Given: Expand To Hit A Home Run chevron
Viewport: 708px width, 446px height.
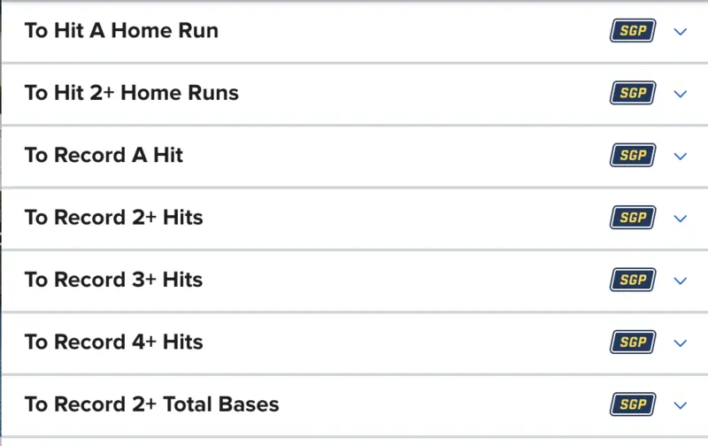Looking at the screenshot, I should click(x=680, y=31).
